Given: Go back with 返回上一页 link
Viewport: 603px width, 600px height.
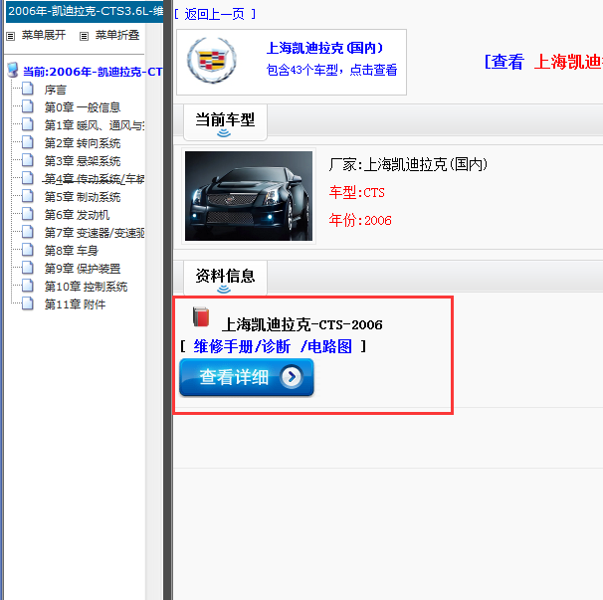Looking at the screenshot, I should click(x=215, y=15).
